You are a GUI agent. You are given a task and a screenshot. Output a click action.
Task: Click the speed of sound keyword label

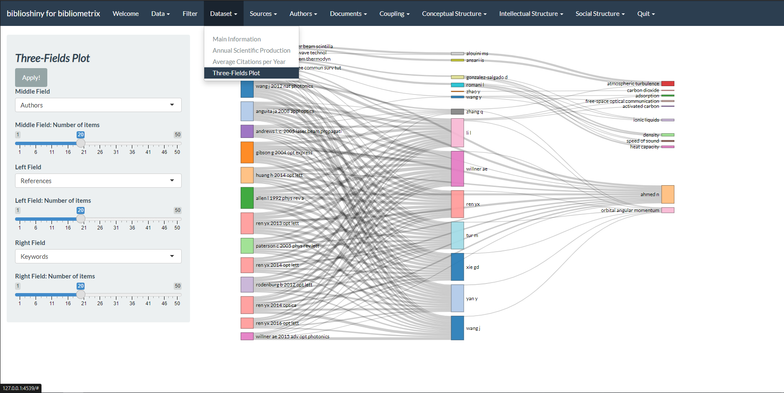[643, 141]
